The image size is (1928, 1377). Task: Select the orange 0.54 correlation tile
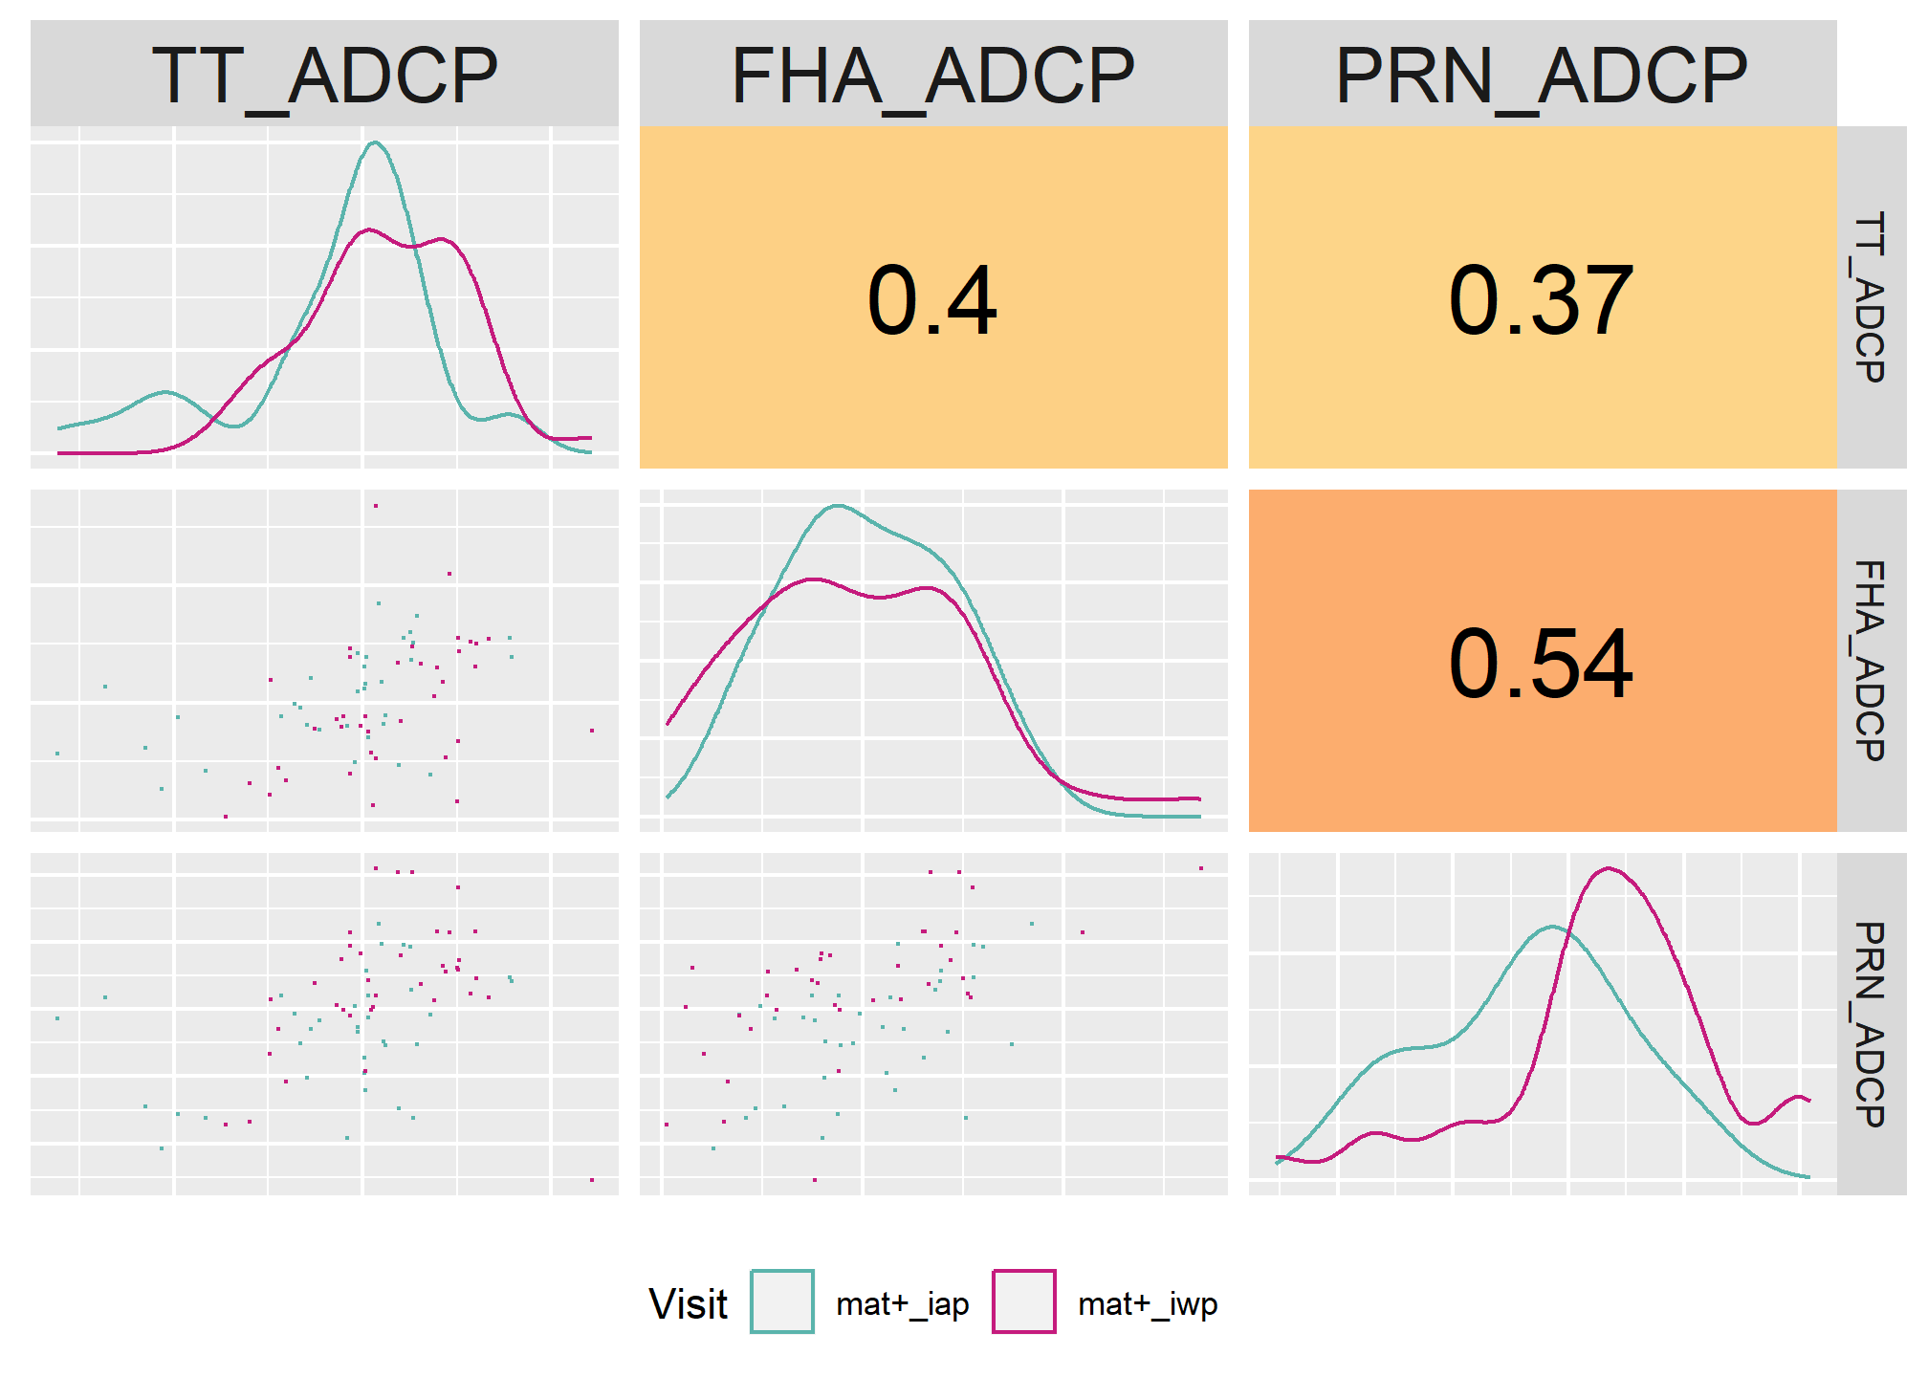[1543, 661]
